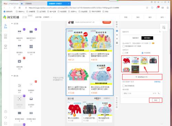This screenshot has width=172, height=126.
Task: Open notification icon with red badge
Action: point(158,8)
